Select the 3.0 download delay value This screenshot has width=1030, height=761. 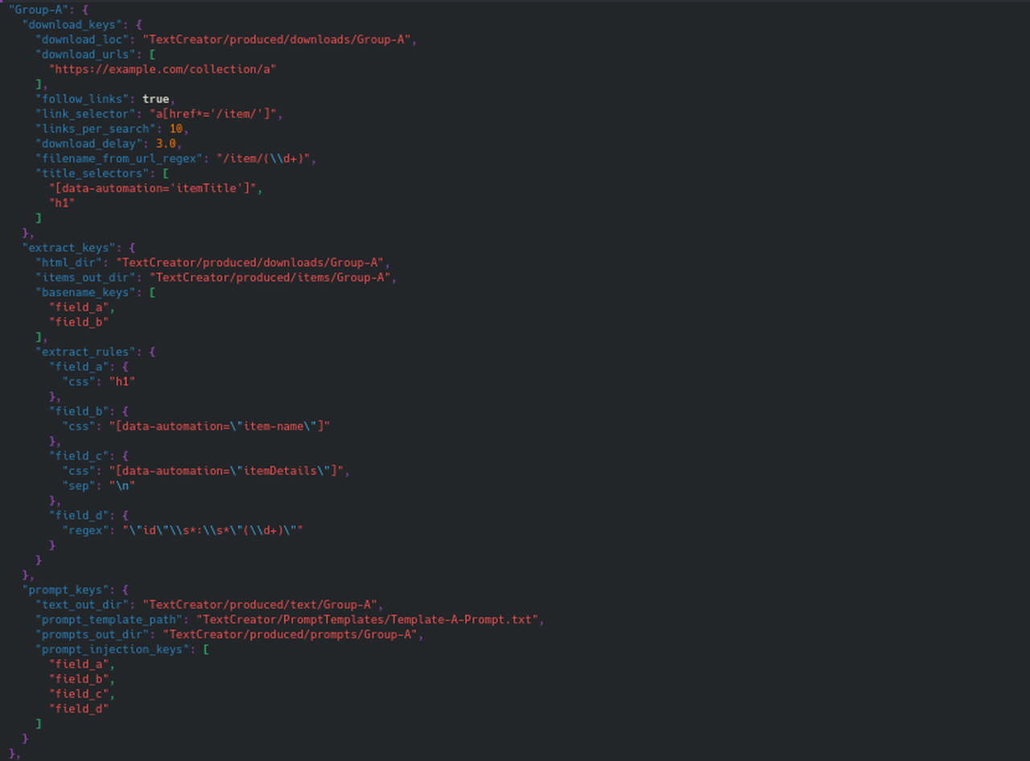[x=166, y=144]
